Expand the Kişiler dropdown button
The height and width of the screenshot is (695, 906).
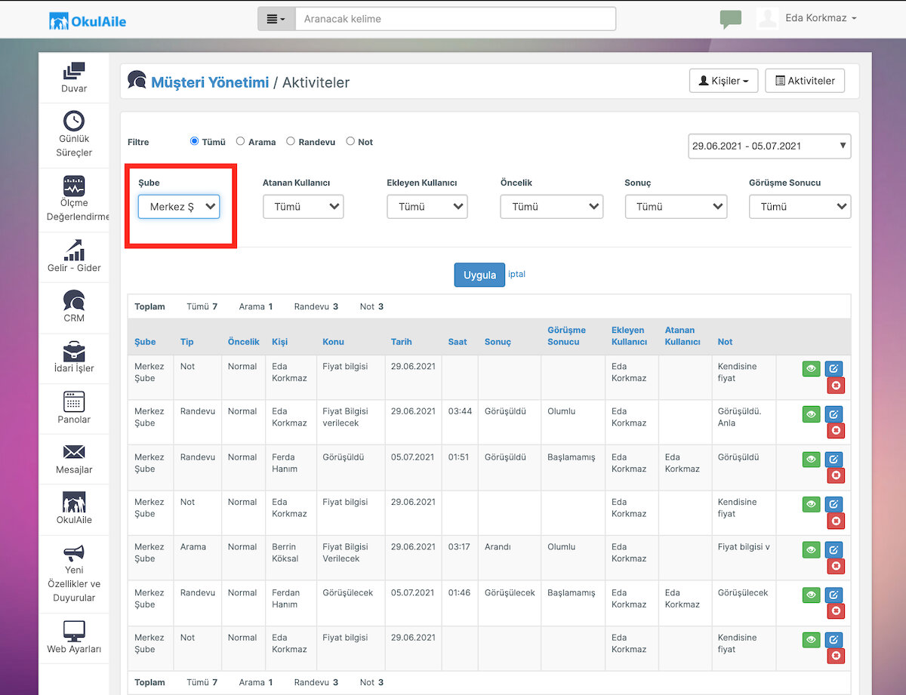(723, 81)
